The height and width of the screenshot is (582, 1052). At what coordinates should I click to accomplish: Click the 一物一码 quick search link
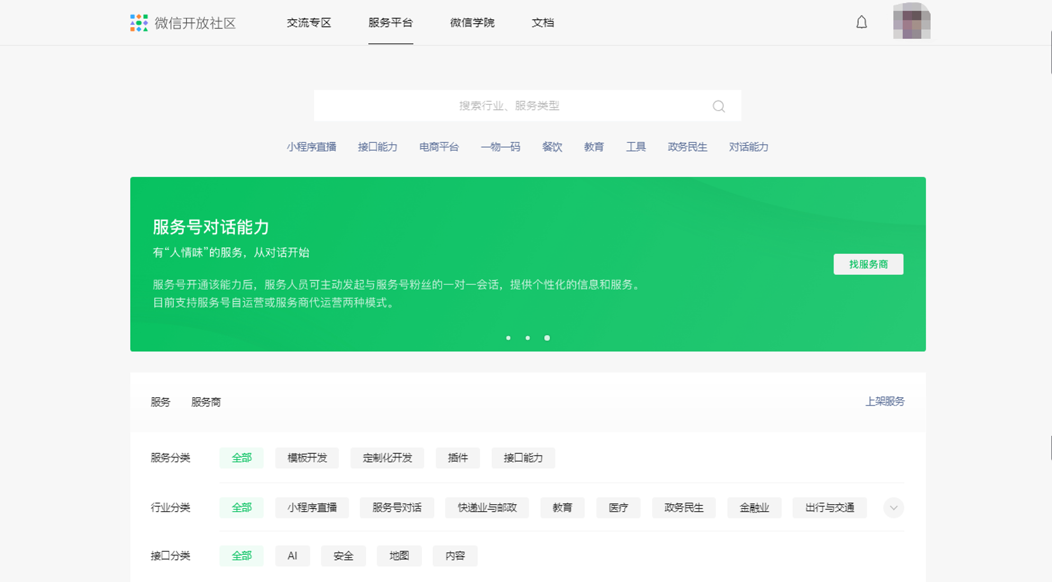(500, 147)
